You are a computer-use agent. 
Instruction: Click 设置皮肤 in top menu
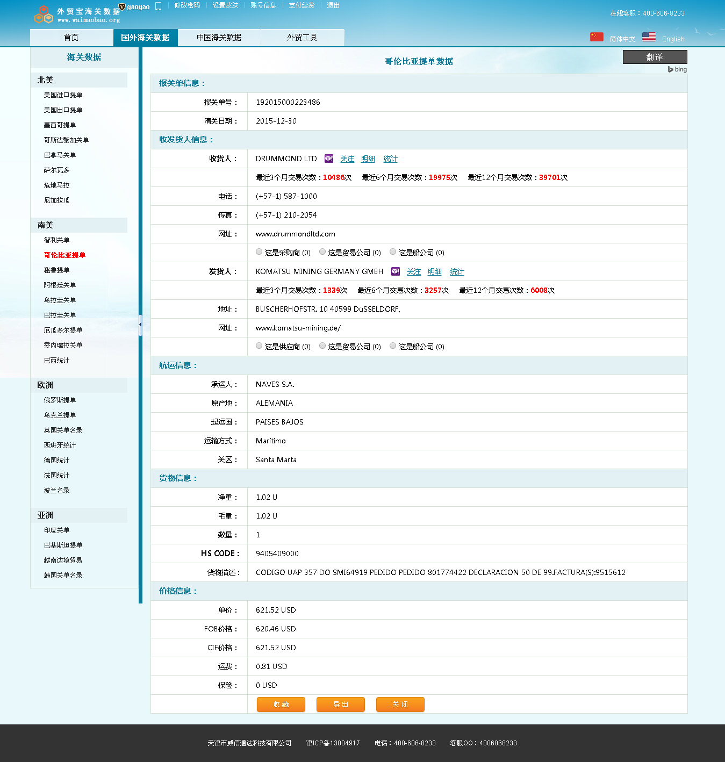225,5
